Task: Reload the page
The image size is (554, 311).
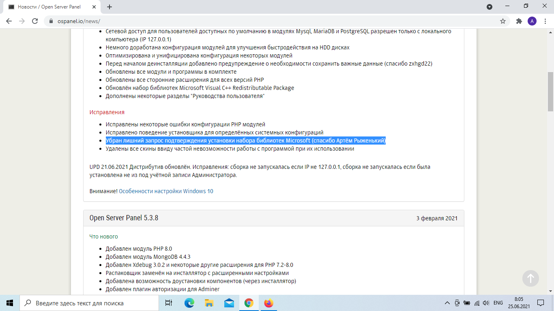Action: [x=35, y=21]
